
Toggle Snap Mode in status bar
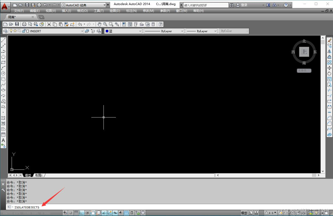pyautogui.click(x=71, y=213)
